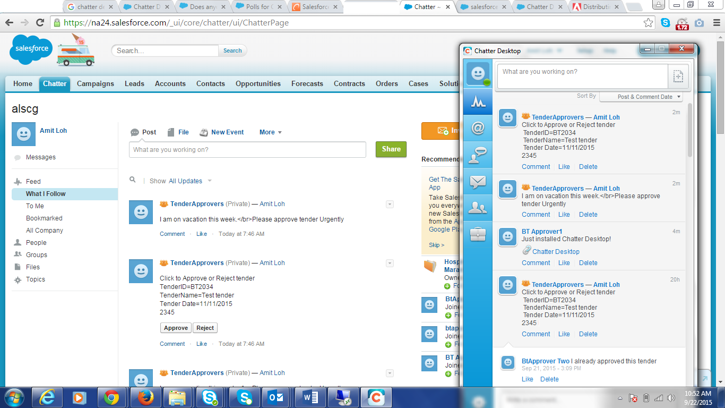Click the paperclip icon beside Chatter Desktop link
Viewport: 725px width, 408px height.
tap(527, 251)
